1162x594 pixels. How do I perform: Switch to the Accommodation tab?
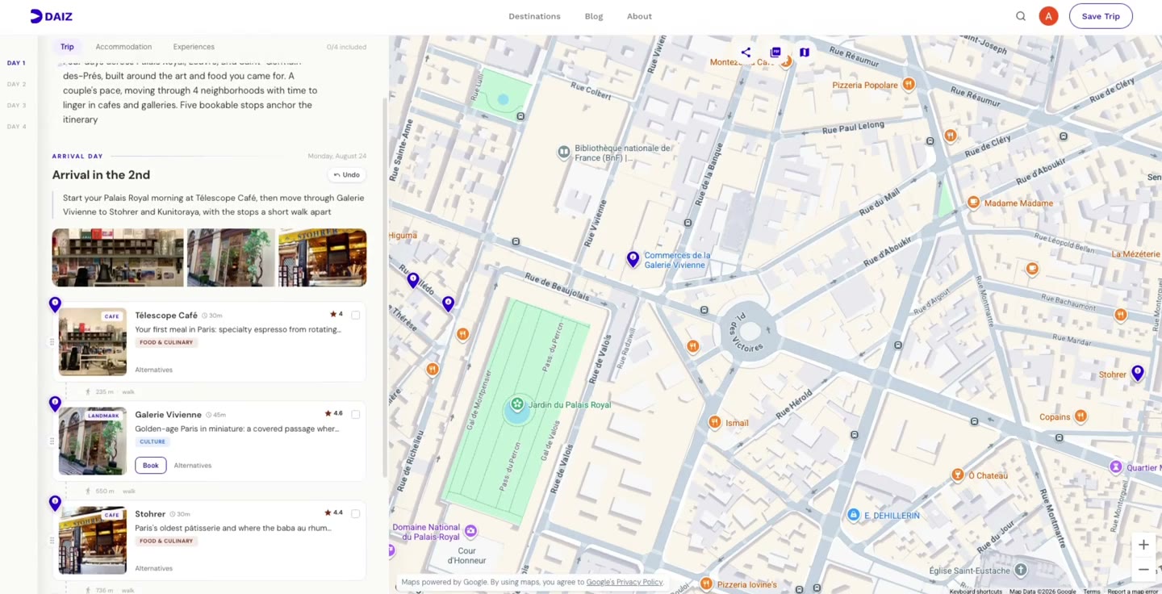pos(123,47)
